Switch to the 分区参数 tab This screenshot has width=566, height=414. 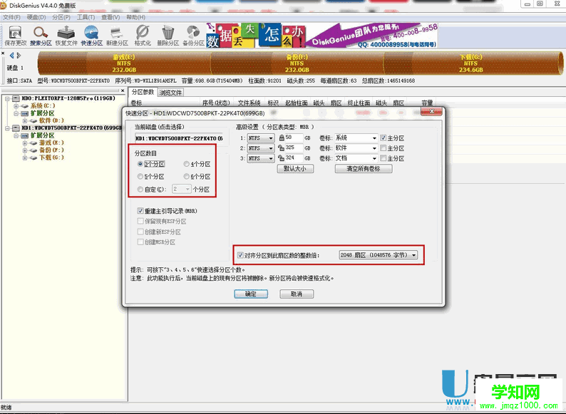point(143,92)
